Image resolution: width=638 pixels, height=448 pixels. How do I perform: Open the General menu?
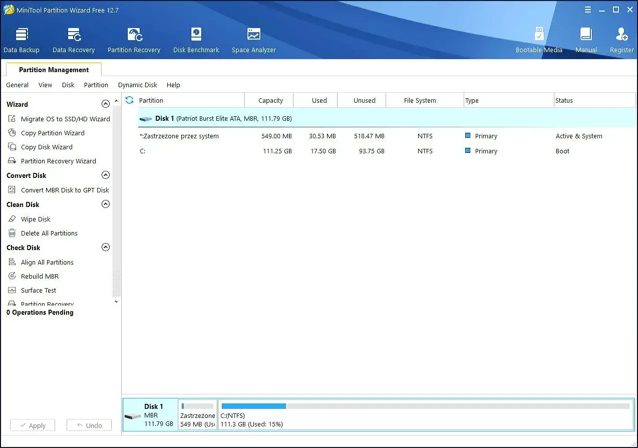coord(18,85)
